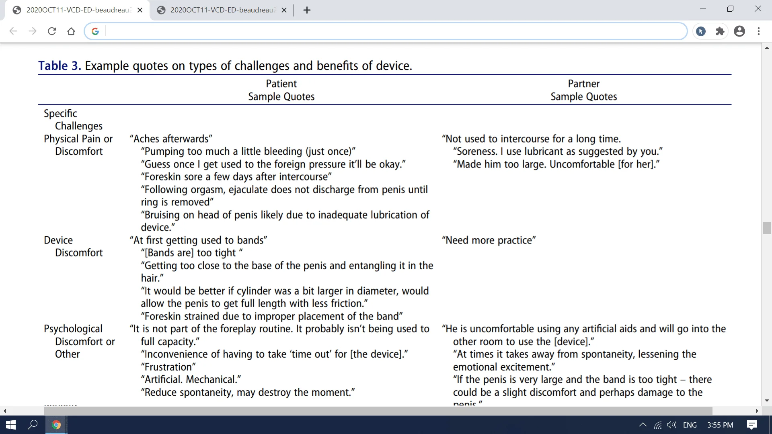This screenshot has width=772, height=434.
Task: Click the Chrome taskbar icon
Action: click(x=56, y=425)
